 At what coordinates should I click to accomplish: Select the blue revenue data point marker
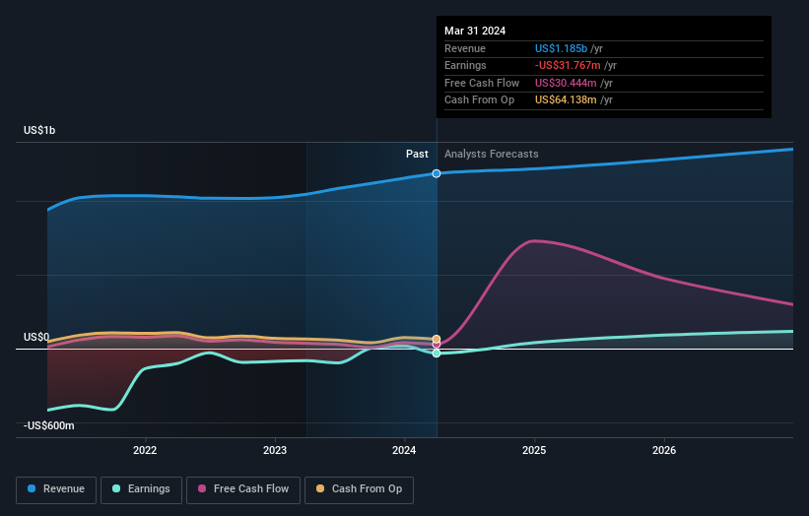coord(437,173)
